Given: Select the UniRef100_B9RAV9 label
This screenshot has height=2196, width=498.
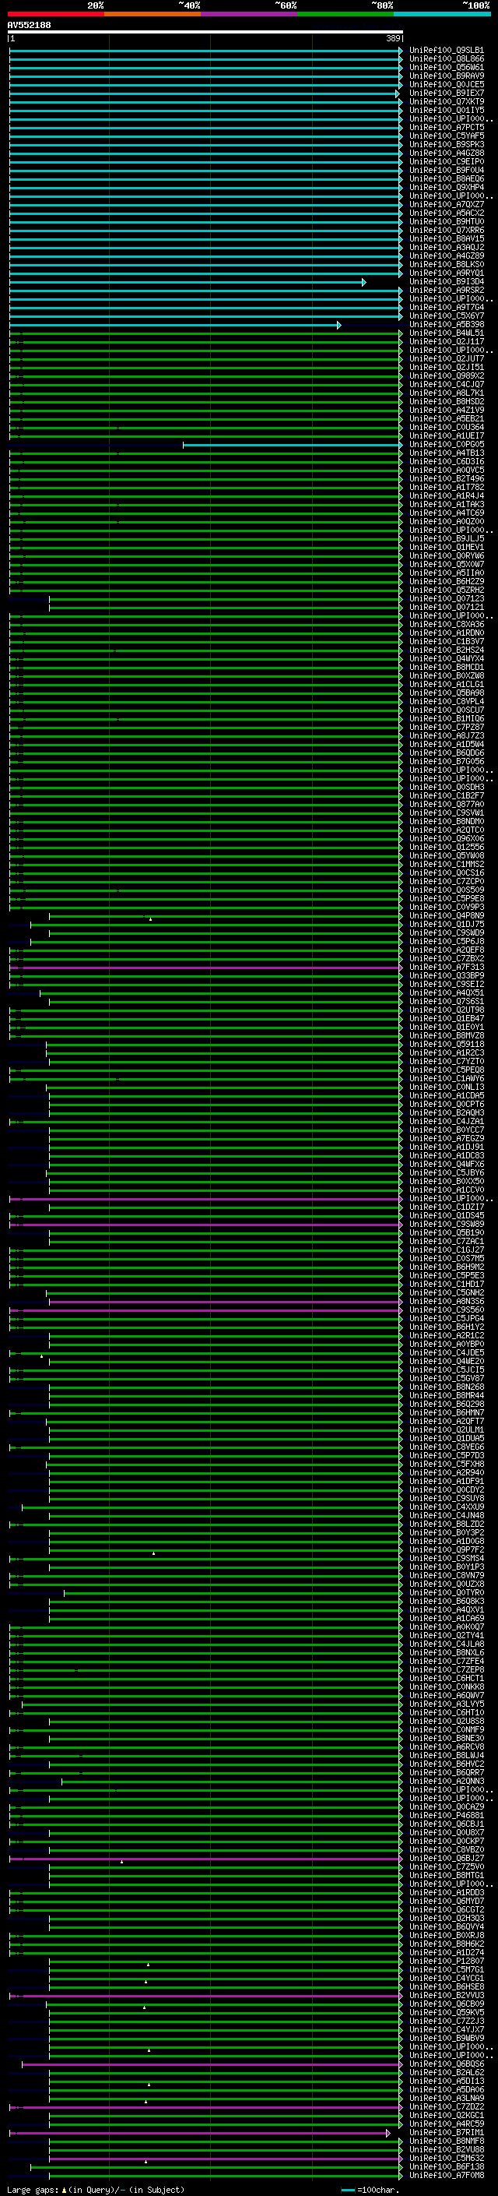Looking at the screenshot, I should [x=447, y=76].
